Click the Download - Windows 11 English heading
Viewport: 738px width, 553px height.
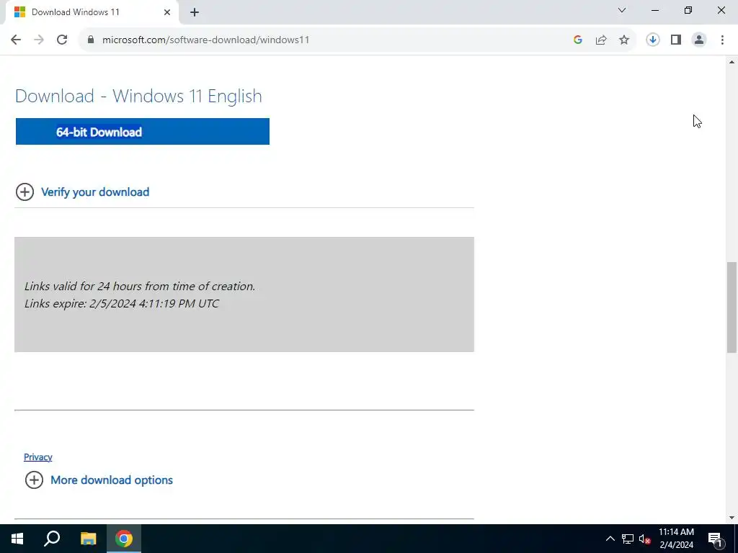138,96
